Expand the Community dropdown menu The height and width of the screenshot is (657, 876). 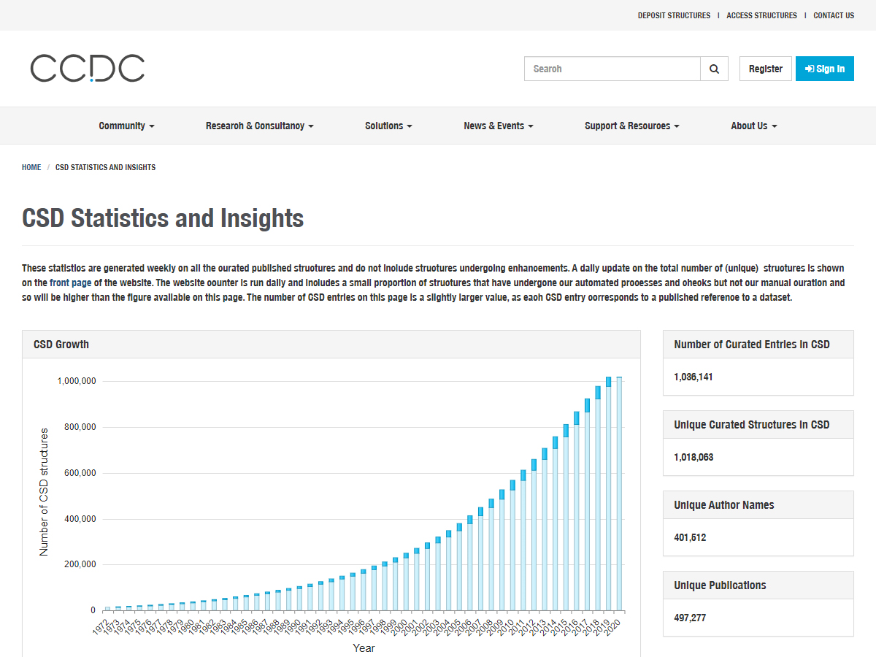coord(126,126)
